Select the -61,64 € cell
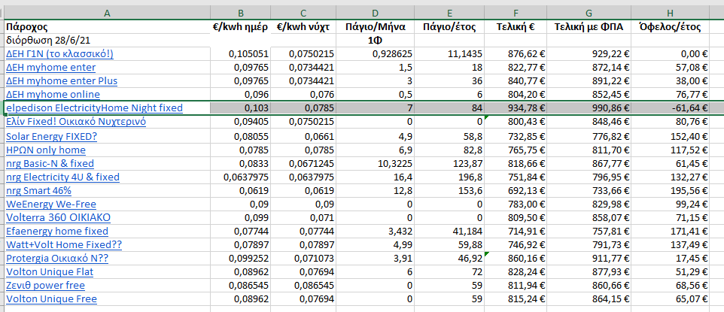Viewport: 724px width, 312px height. [x=671, y=108]
